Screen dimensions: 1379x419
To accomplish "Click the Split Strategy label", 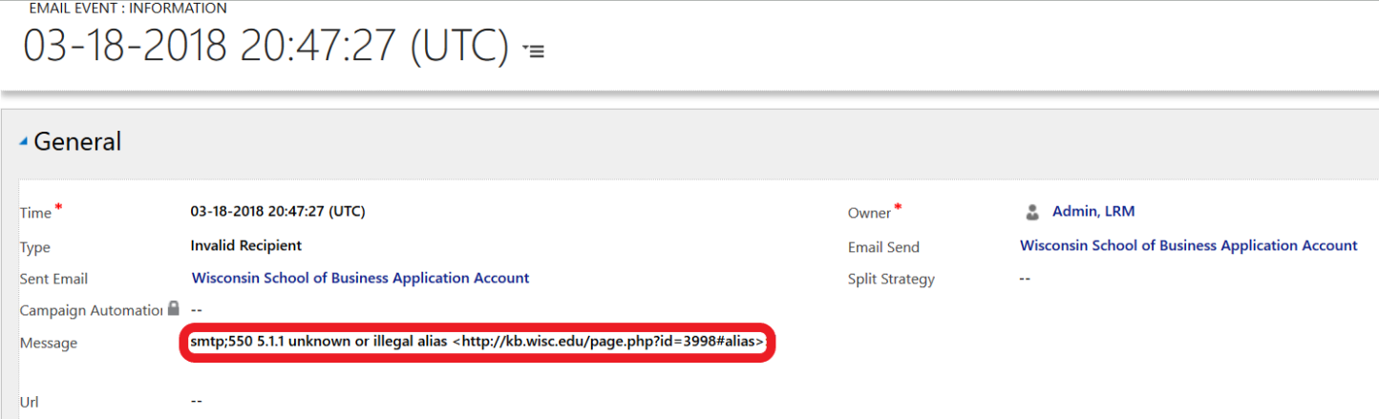I will 891,280.
